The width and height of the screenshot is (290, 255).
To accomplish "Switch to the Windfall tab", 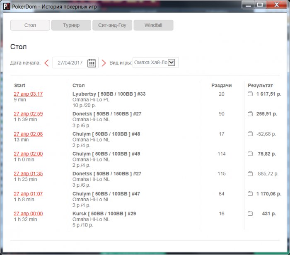I will coord(154,25).
